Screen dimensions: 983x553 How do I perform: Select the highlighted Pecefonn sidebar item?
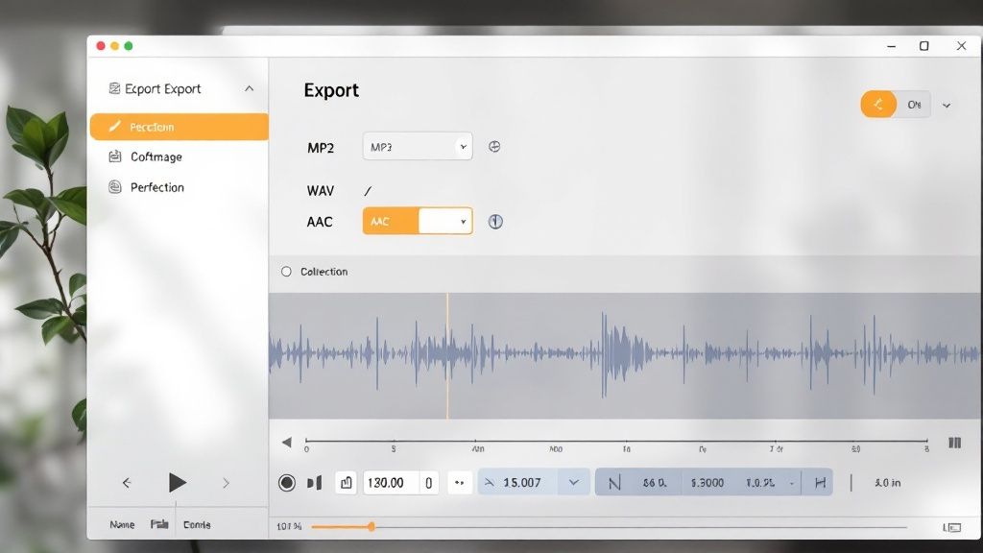pos(180,127)
